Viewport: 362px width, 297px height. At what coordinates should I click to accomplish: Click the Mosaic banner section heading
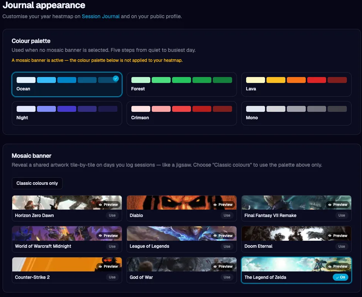coord(31,156)
